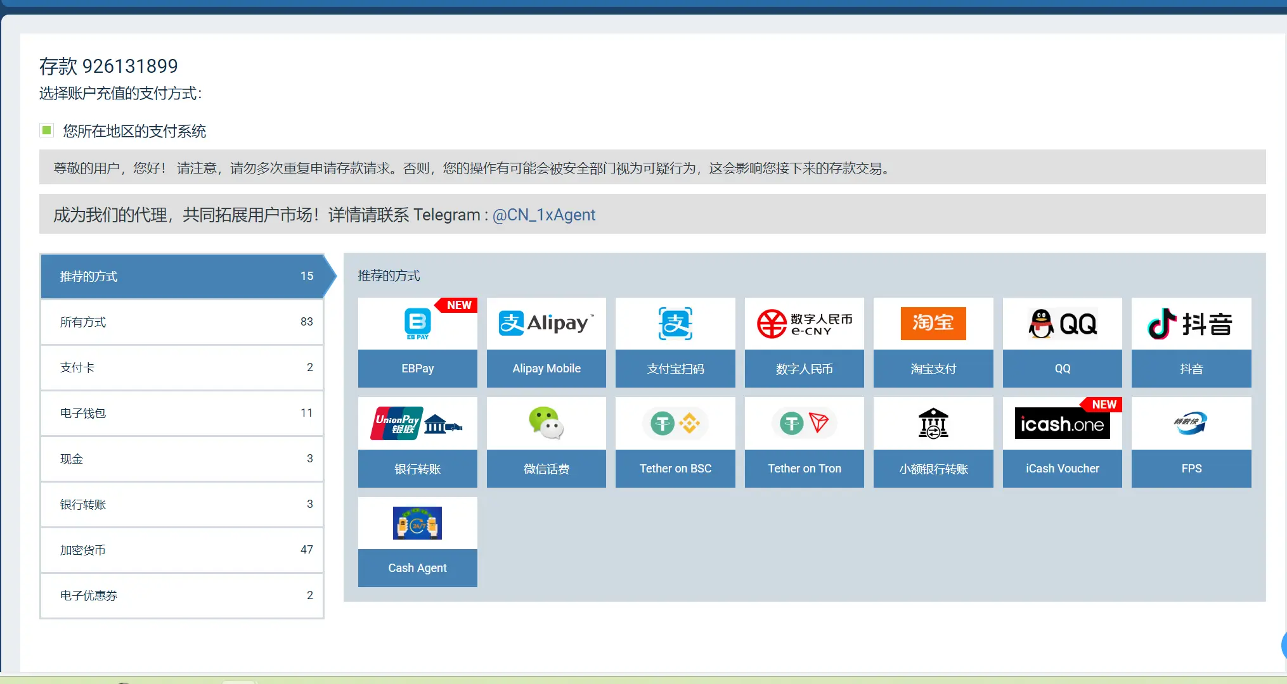Choose Tether on BSC

click(x=675, y=442)
